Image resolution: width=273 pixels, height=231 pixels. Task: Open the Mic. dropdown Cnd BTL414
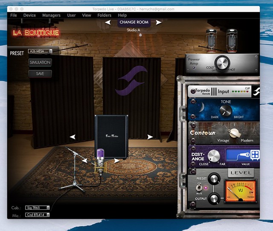tap(37, 215)
